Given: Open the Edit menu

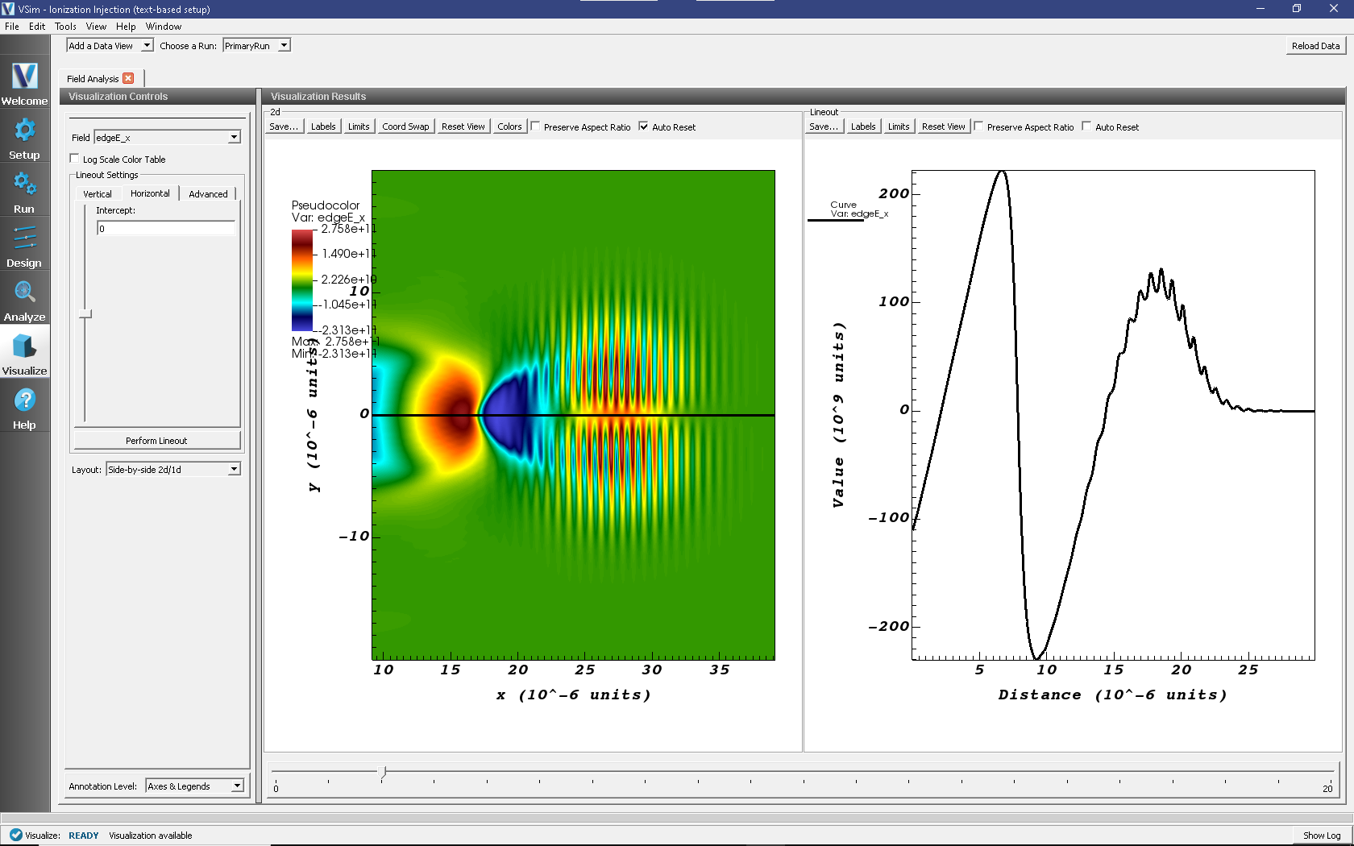Looking at the screenshot, I should click(x=37, y=26).
